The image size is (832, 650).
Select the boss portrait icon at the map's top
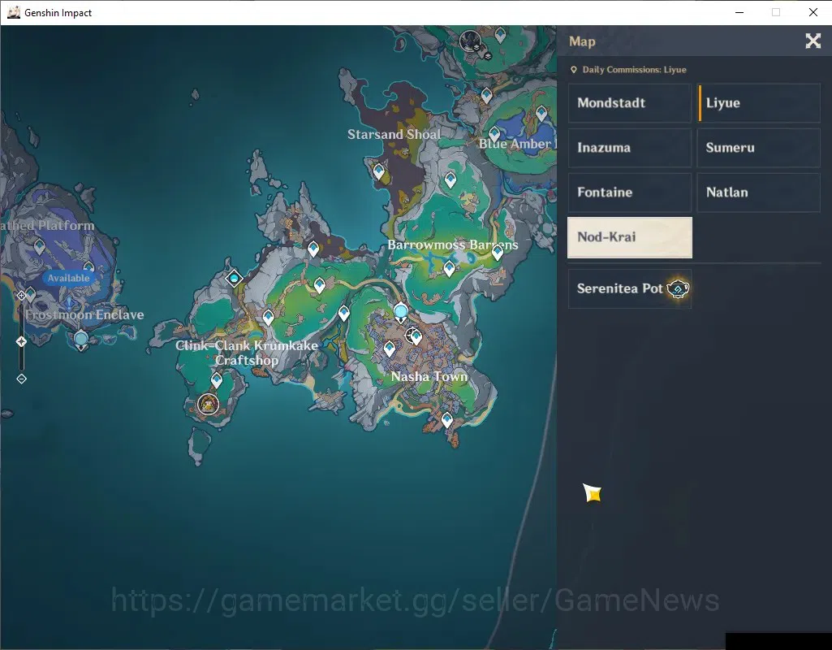coord(470,41)
